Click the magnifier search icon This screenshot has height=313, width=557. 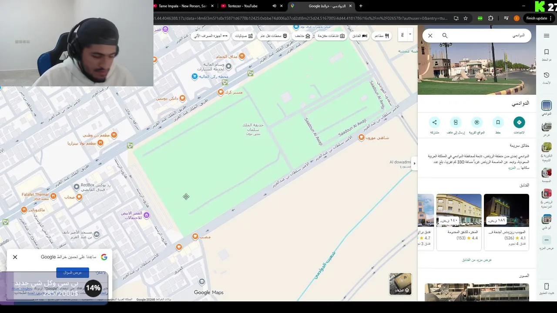(445, 36)
